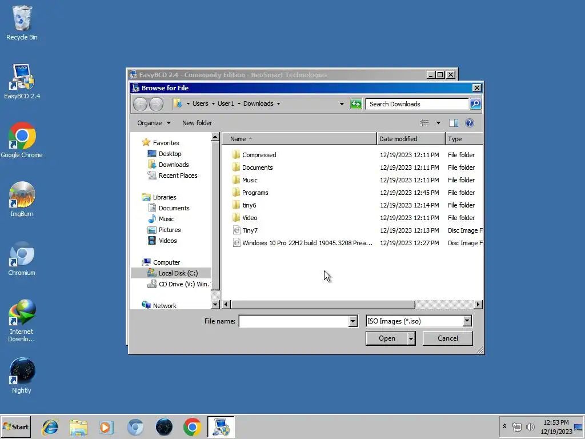Click New folder in toolbar
The width and height of the screenshot is (585, 439).
point(197,123)
